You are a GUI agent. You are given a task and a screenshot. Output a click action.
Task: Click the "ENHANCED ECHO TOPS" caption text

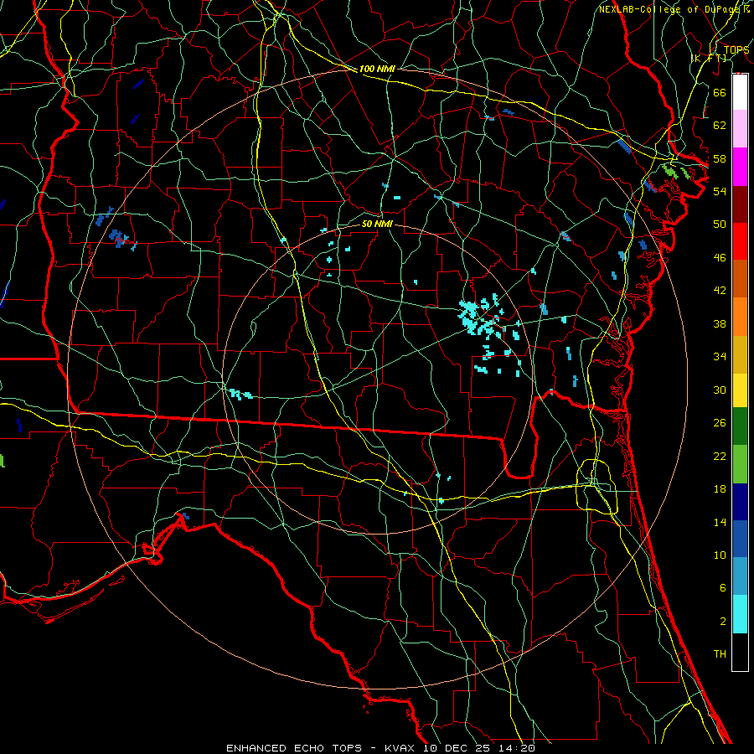coord(294,748)
